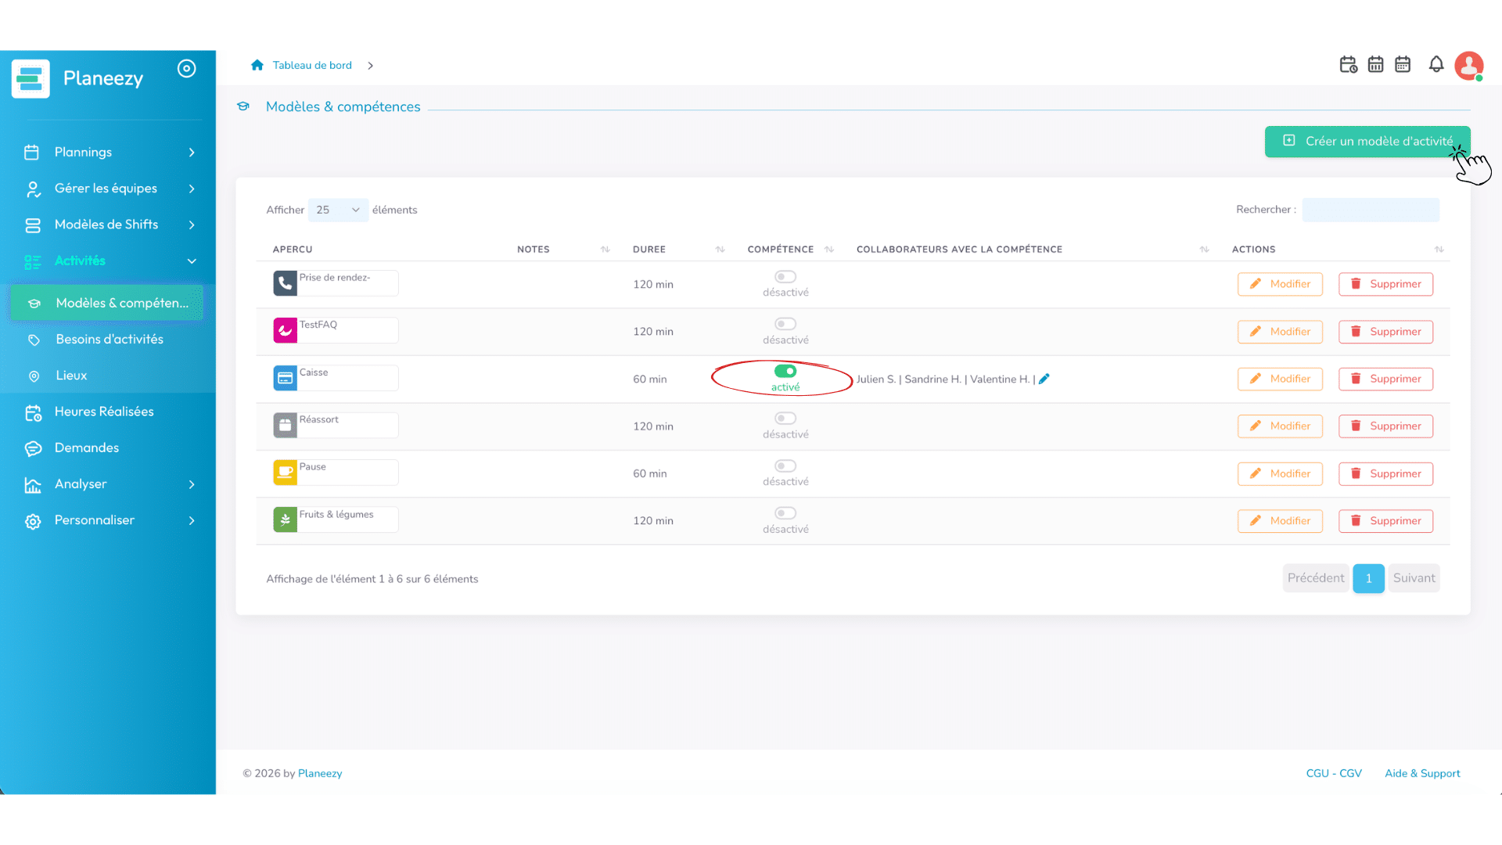Click the Prise de rendez-vous phone icon
The width and height of the screenshot is (1502, 845).
[x=285, y=283]
